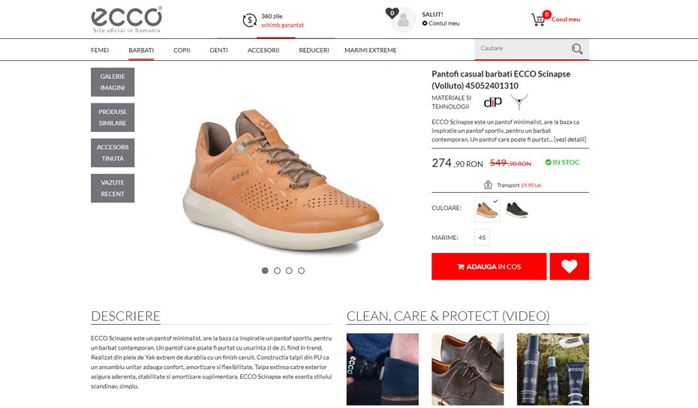Click the ECCO logo

(x=126, y=19)
